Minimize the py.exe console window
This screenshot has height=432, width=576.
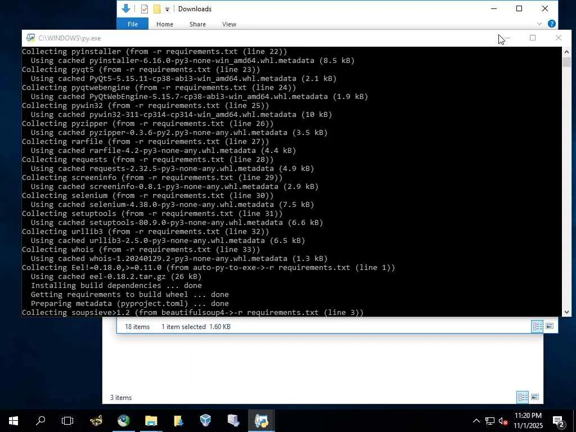point(507,38)
